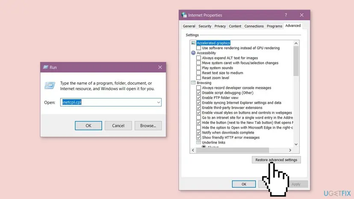354x199 pixels.
Task: Open the Privacy tab
Action: [220, 26]
